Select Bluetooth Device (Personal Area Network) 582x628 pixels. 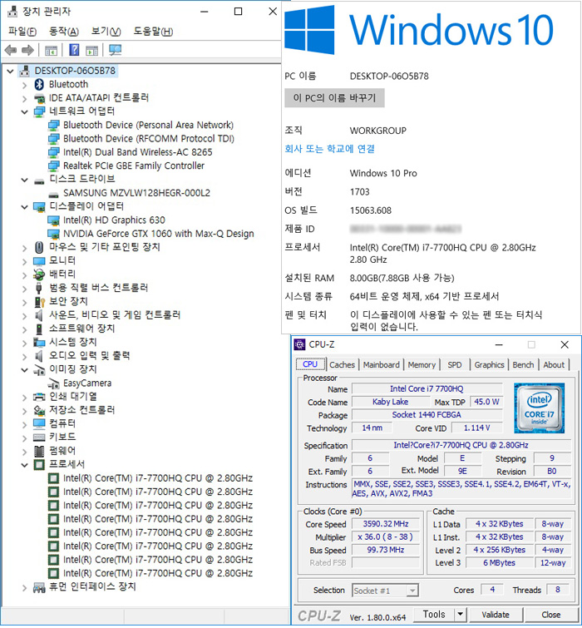pyautogui.click(x=148, y=125)
